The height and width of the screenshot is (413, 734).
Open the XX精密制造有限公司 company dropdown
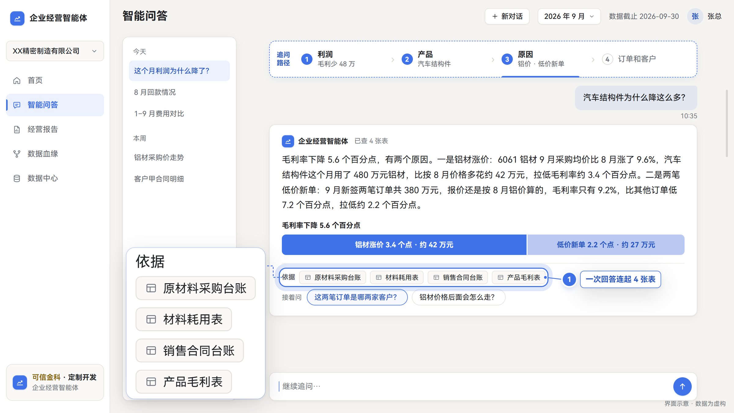tap(55, 51)
